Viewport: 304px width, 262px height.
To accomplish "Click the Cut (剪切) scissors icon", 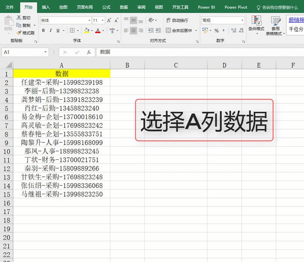I will (19, 17).
